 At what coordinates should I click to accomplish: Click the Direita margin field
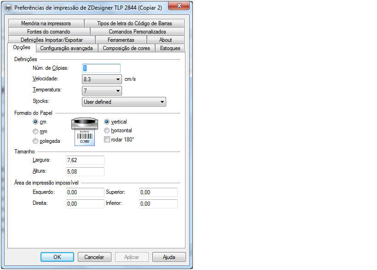tap(85, 204)
